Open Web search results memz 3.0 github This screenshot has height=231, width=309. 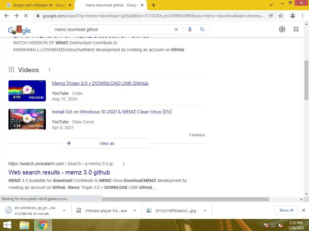click(59, 172)
